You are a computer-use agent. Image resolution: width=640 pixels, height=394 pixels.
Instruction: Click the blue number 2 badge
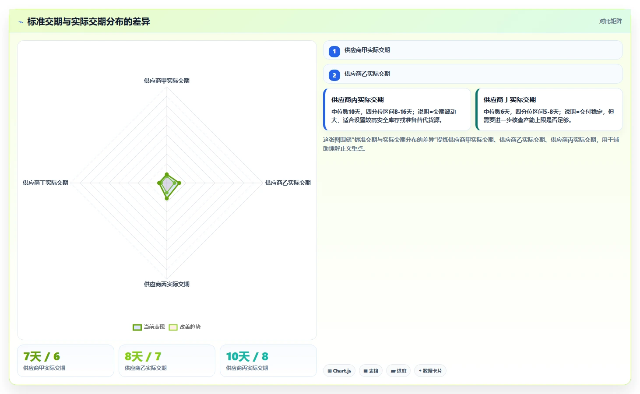tap(334, 75)
